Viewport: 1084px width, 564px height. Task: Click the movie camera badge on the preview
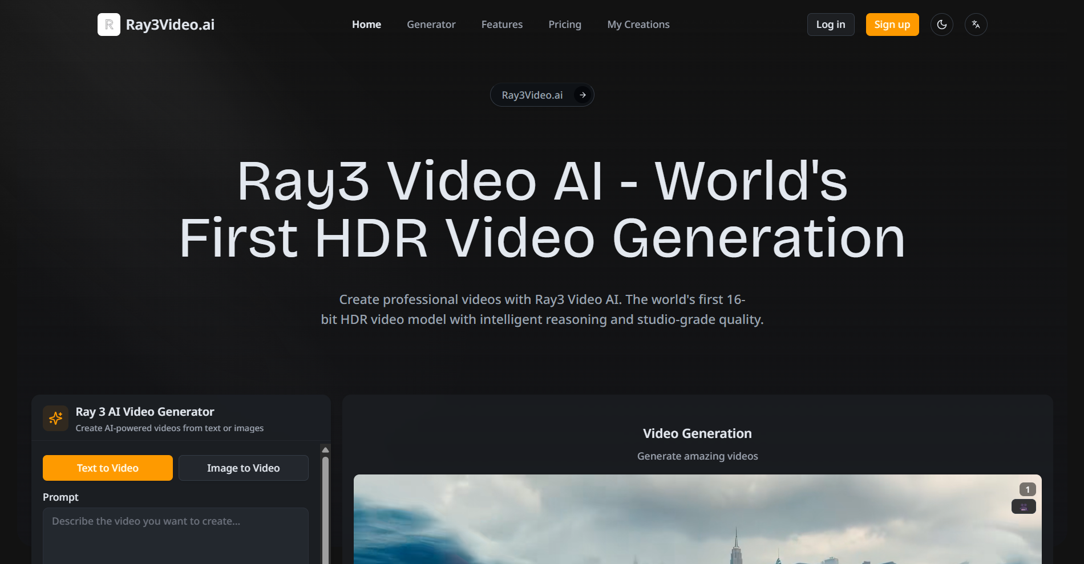[x=1023, y=506]
